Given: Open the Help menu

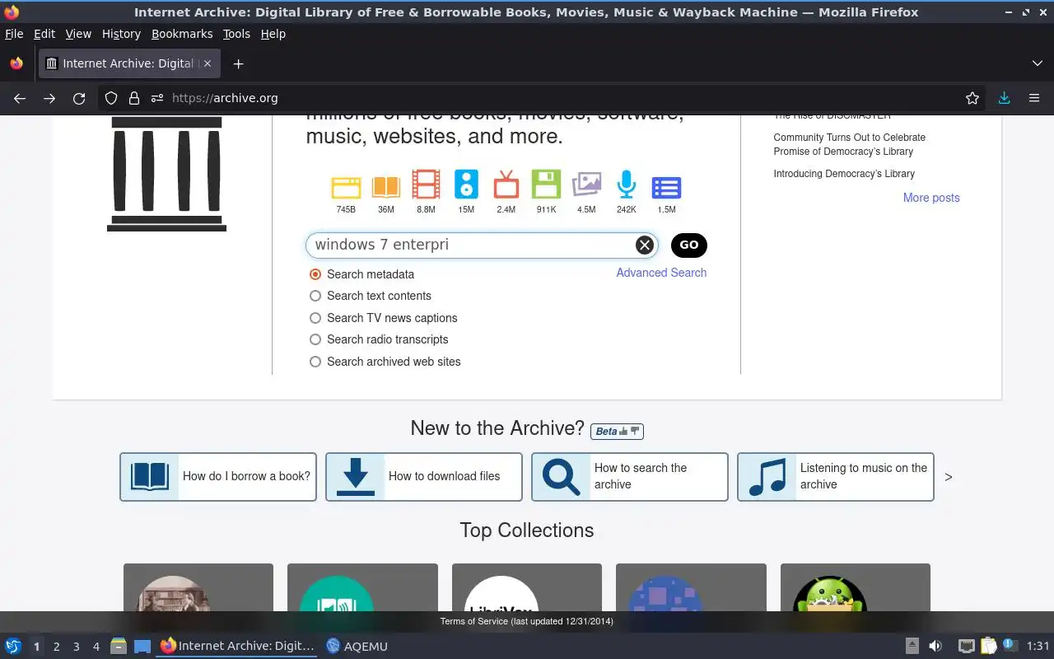Looking at the screenshot, I should [273, 34].
